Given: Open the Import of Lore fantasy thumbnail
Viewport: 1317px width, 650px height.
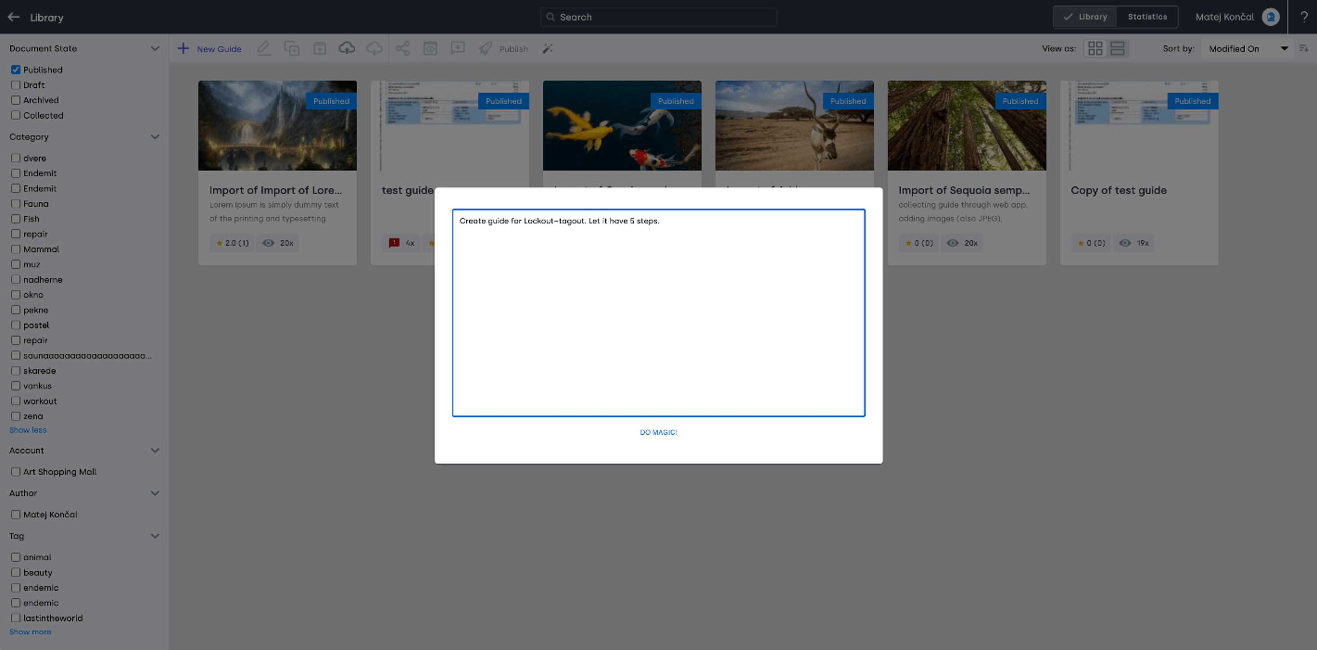Looking at the screenshot, I should coord(277,125).
